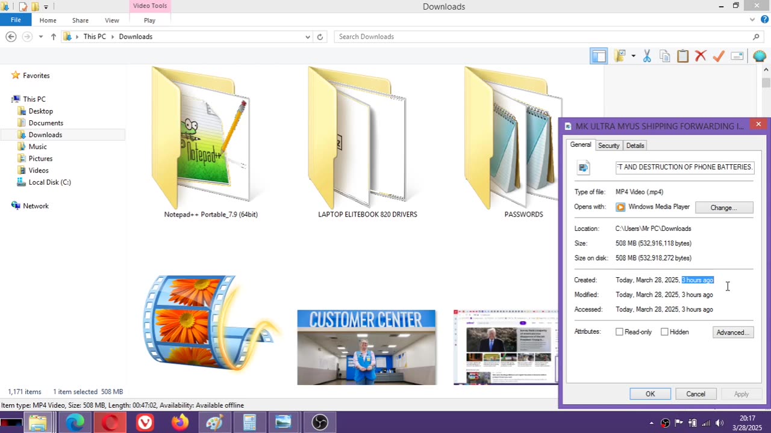Switch to the Security properties tab
Image resolution: width=771 pixels, height=433 pixels.
pyautogui.click(x=608, y=146)
